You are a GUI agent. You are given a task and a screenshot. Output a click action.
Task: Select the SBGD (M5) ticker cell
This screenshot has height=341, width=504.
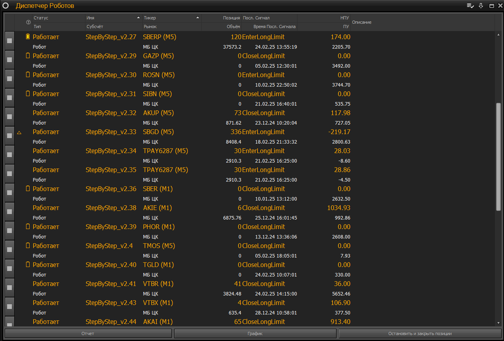158,132
